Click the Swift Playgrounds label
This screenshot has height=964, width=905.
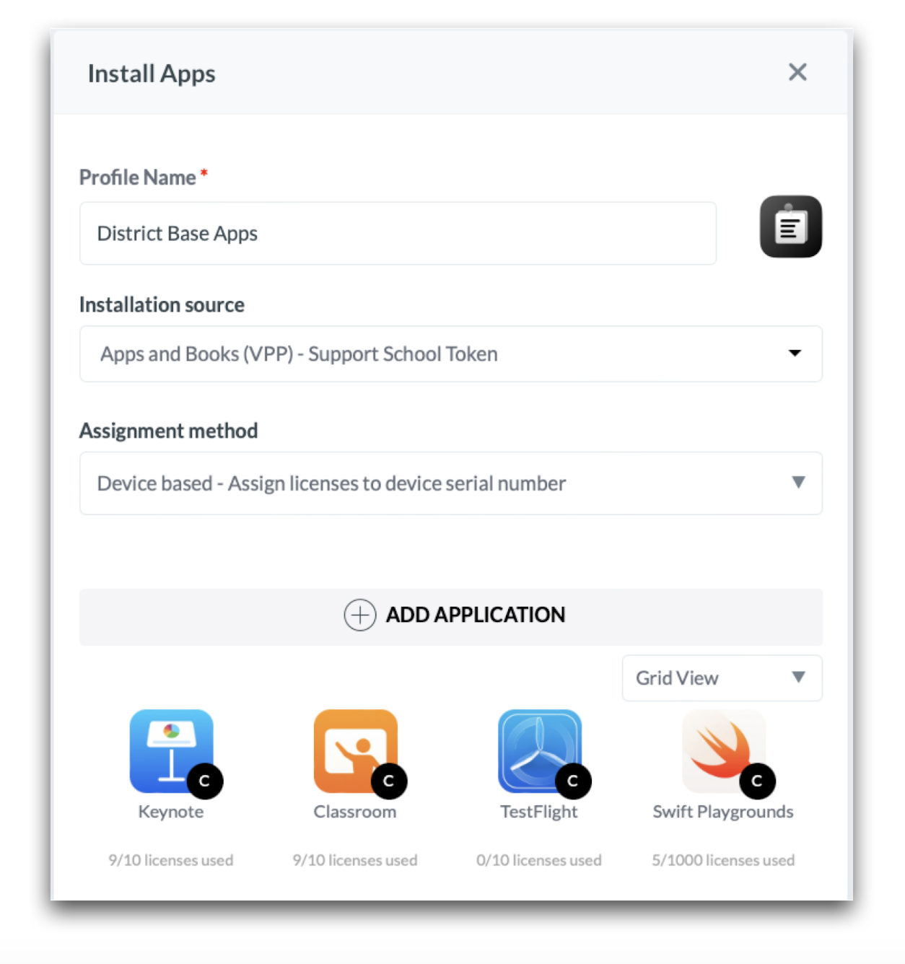[x=723, y=812]
